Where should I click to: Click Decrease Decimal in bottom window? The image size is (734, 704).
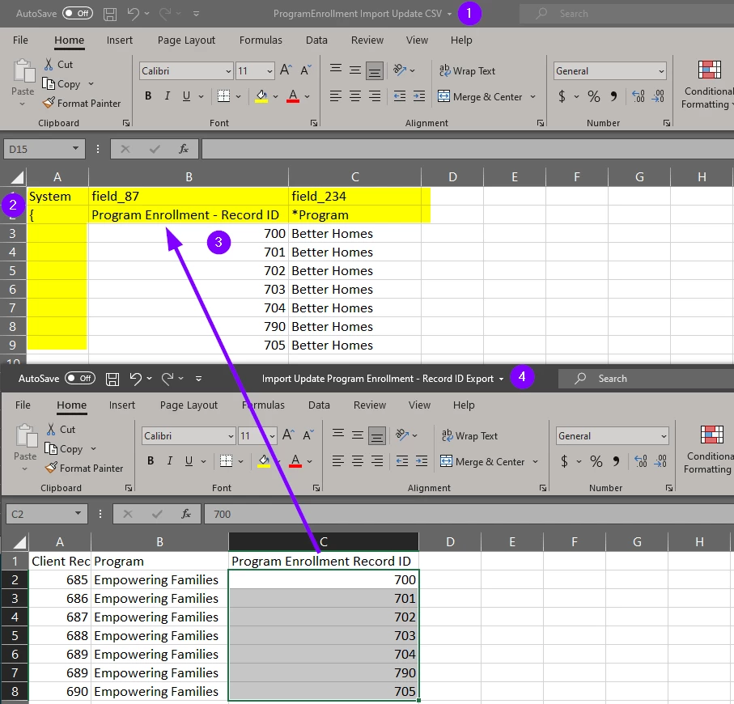point(660,461)
